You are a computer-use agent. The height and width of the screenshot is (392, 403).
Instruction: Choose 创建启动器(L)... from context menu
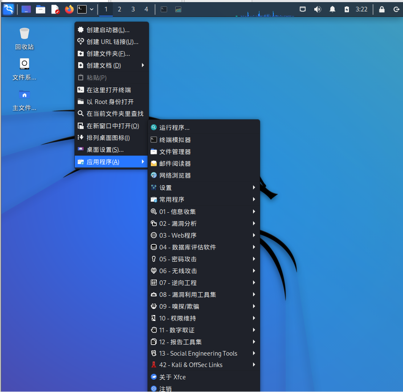(112, 30)
